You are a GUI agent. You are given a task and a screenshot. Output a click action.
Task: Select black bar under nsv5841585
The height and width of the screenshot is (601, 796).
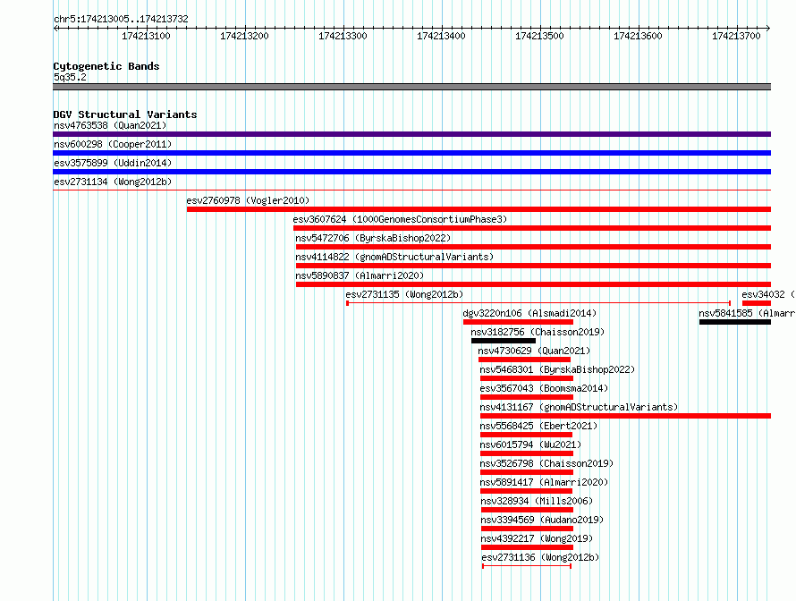(735, 322)
